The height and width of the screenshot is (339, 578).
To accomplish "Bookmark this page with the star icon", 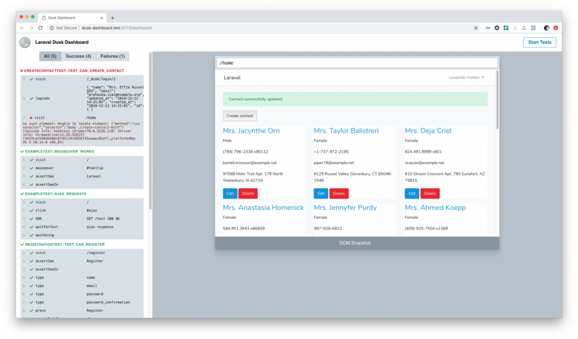I will [476, 28].
